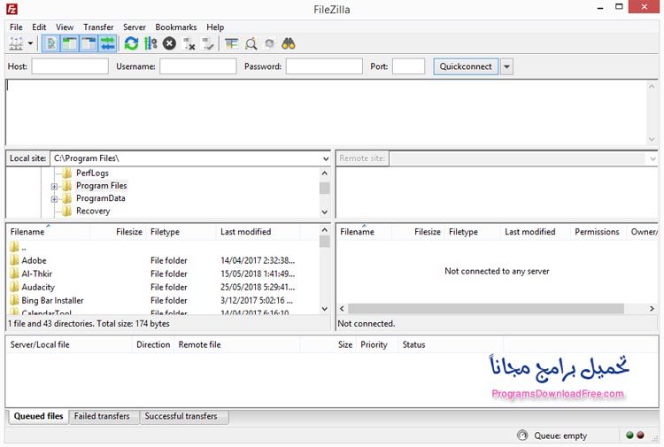Screen dimensions: 664x447
Task: Select PerfLogs folder in tree
Action: (x=92, y=173)
